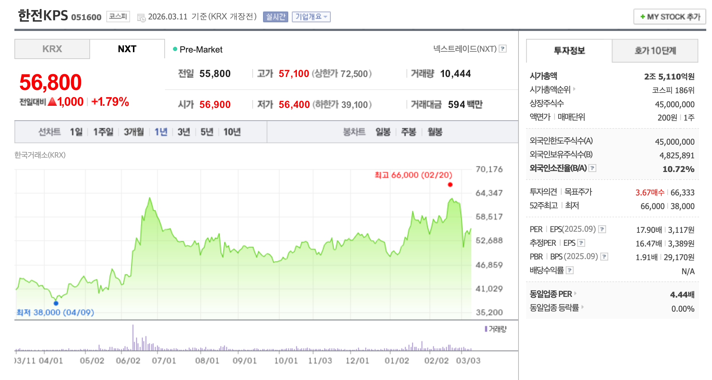Open the 넥스트레이드(NXT) help question icon
The image size is (712, 380).
[503, 49]
